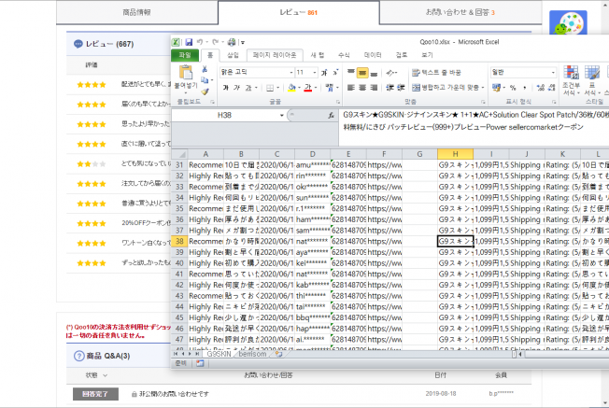The image size is (609, 408).
Task: Click the Save icon in Excel's quick access toolbar
Action: pyautogui.click(x=189, y=42)
